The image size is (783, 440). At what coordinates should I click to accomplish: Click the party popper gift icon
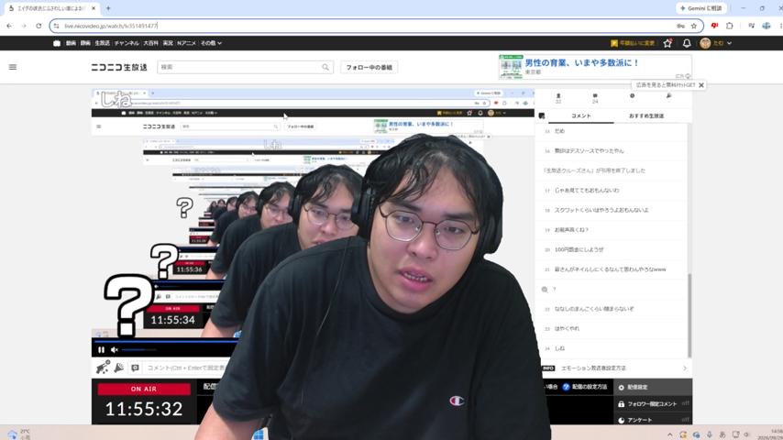pos(119,368)
